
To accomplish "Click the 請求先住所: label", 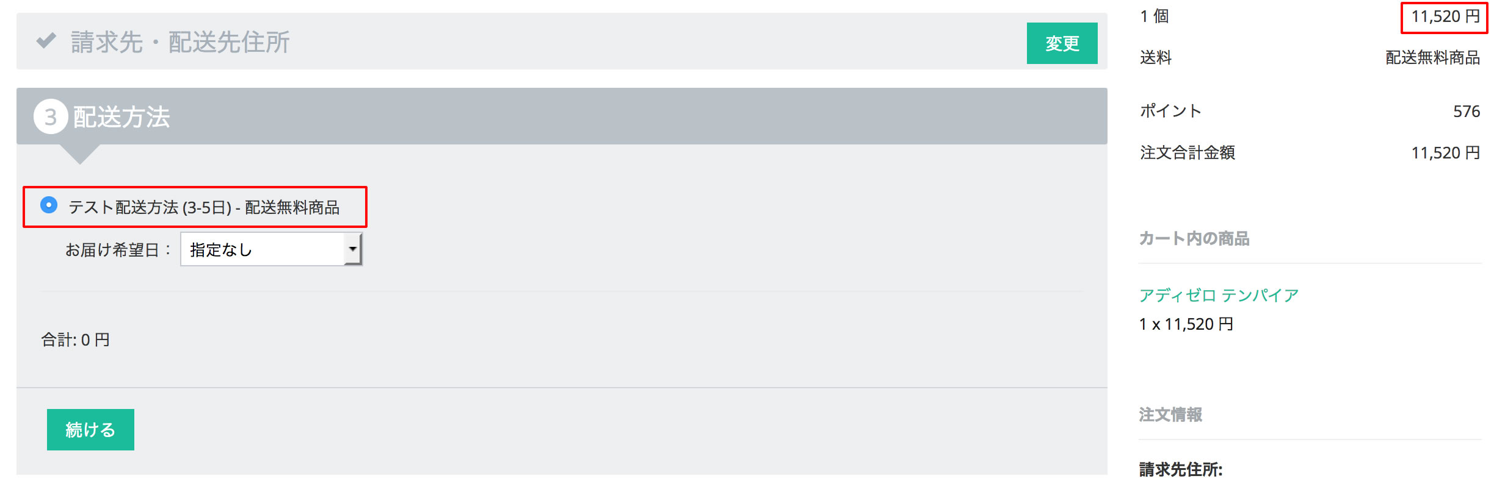I will (x=1181, y=469).
